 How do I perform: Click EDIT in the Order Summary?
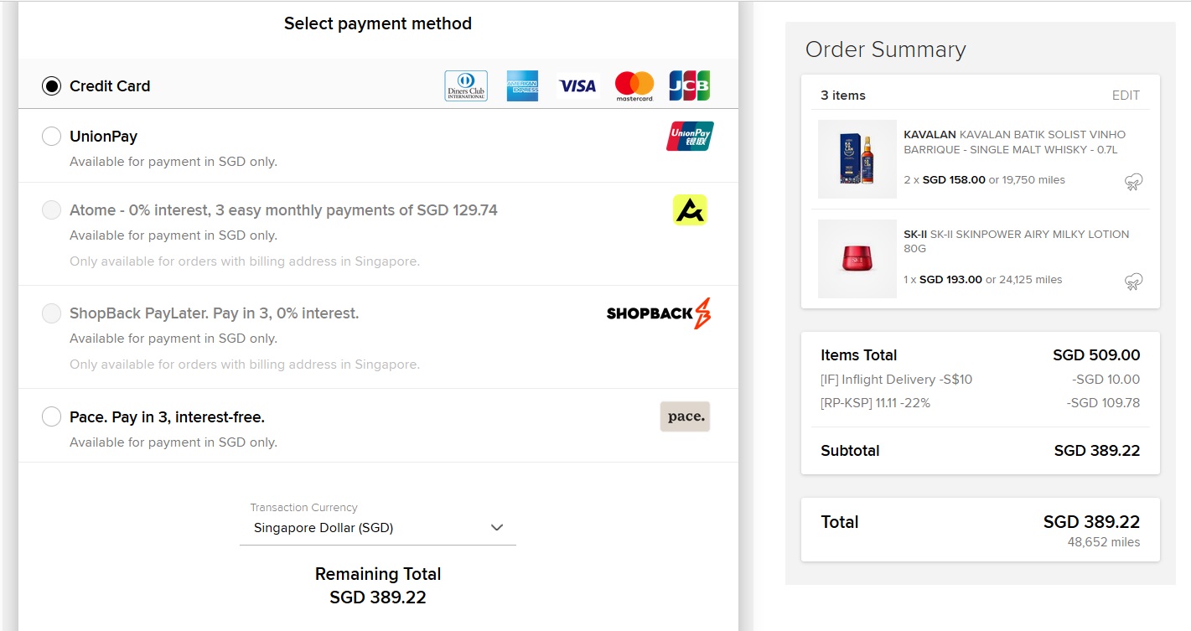[1126, 96]
